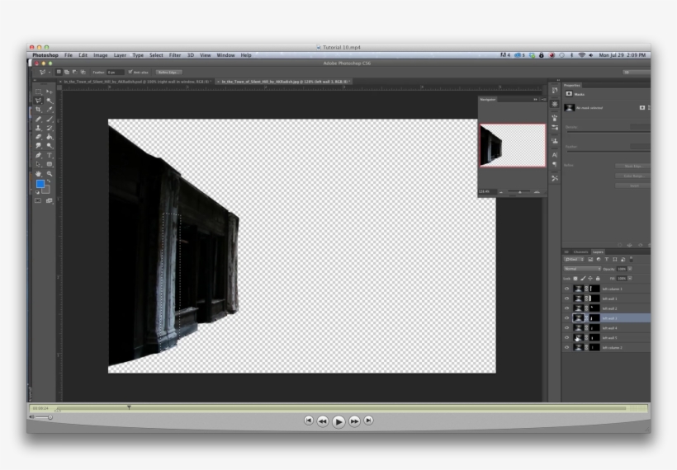Click Subtract from selection mode icon
Image resolution: width=677 pixels, height=470 pixels.
point(75,72)
